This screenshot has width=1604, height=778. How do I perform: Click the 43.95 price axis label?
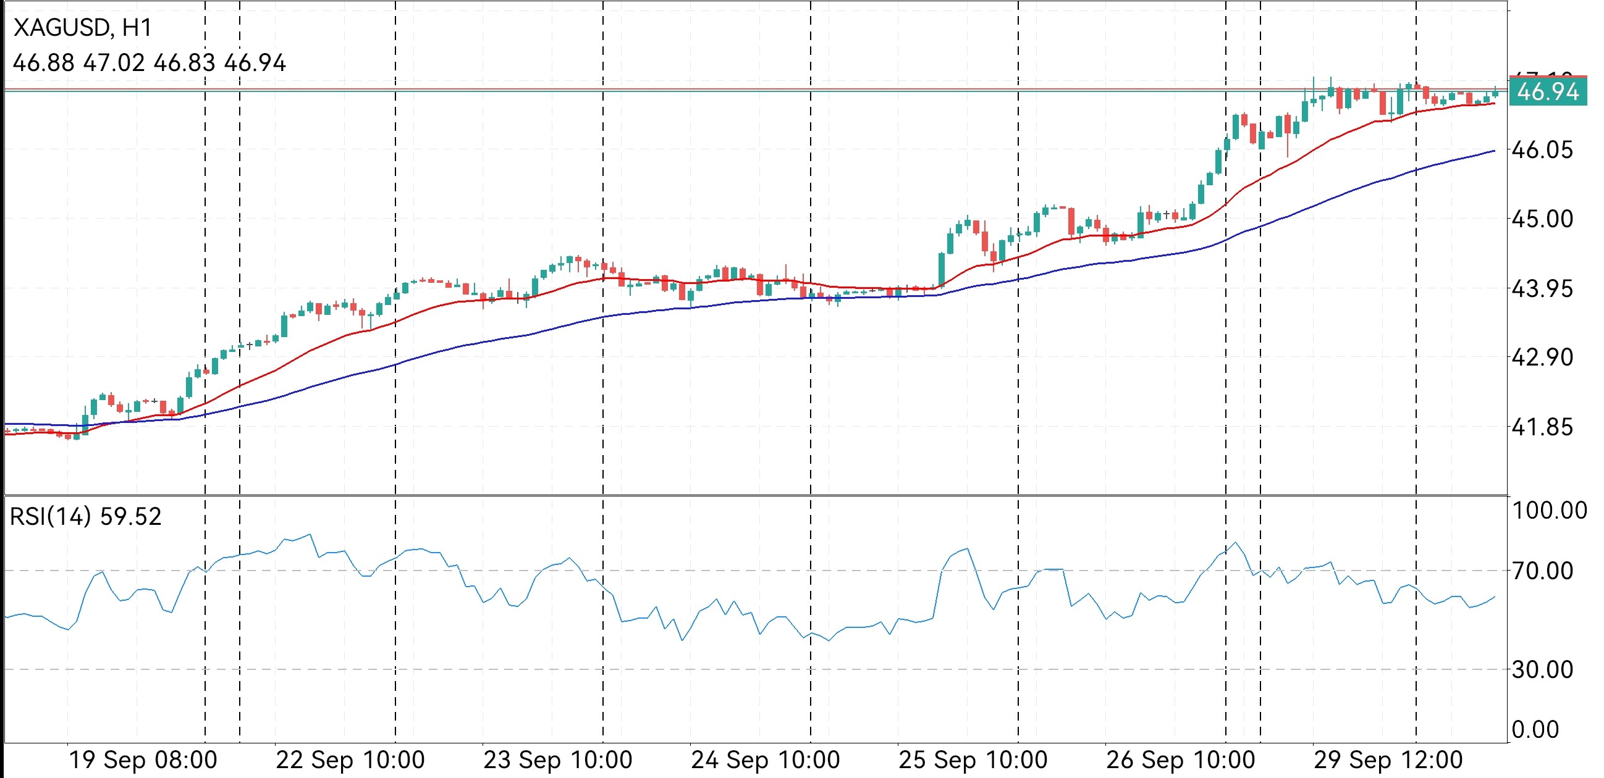click(x=1542, y=289)
